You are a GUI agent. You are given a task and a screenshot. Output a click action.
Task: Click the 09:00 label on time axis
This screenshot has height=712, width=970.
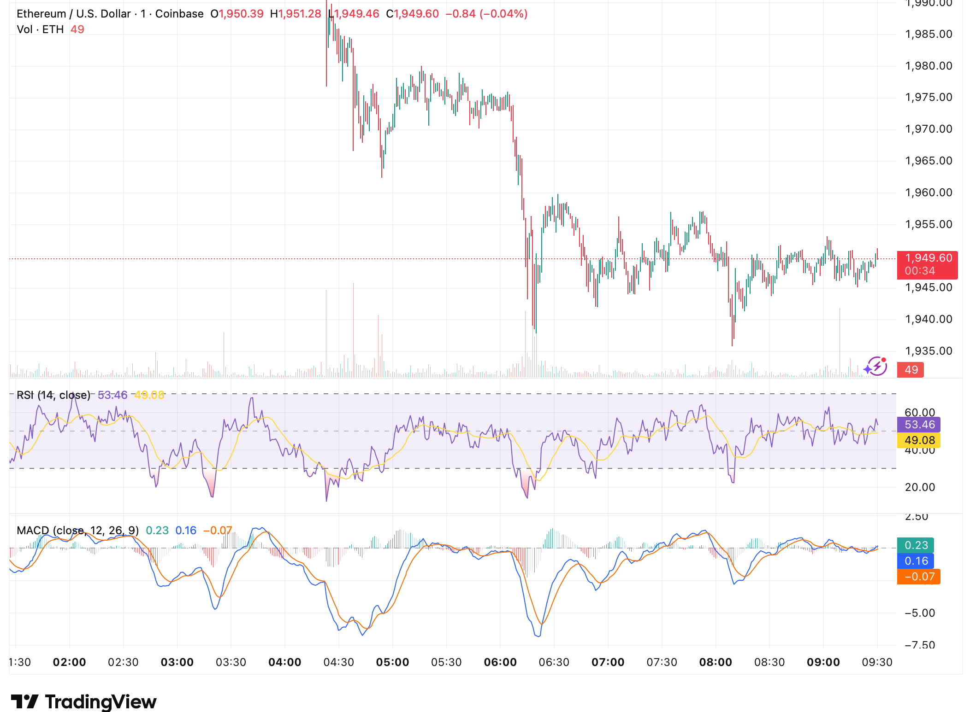[x=823, y=662]
